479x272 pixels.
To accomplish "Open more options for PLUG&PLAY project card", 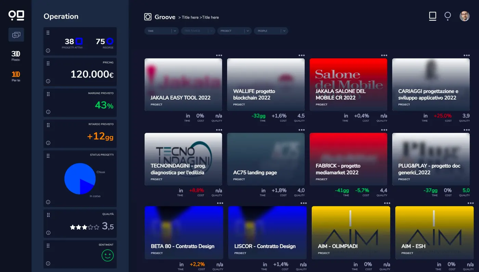I will click(467, 130).
